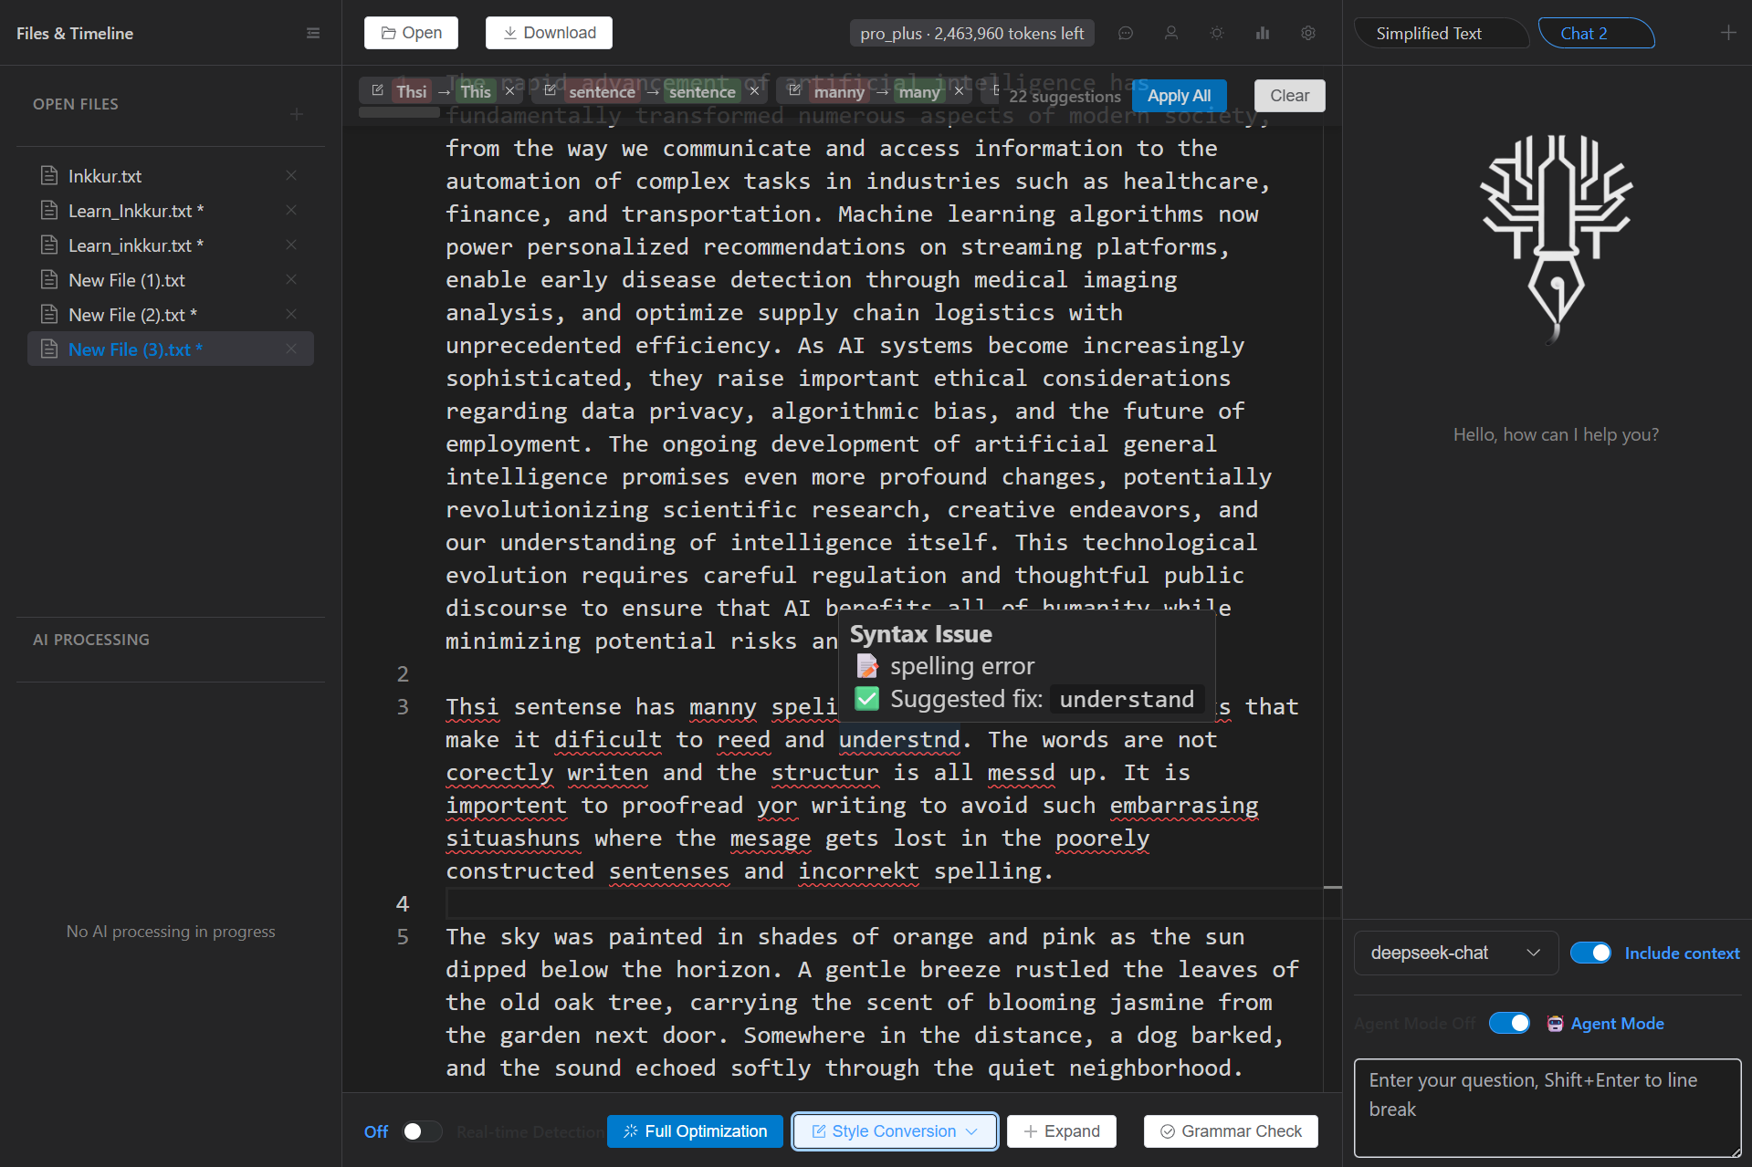Add a new file in Open Files

click(297, 114)
